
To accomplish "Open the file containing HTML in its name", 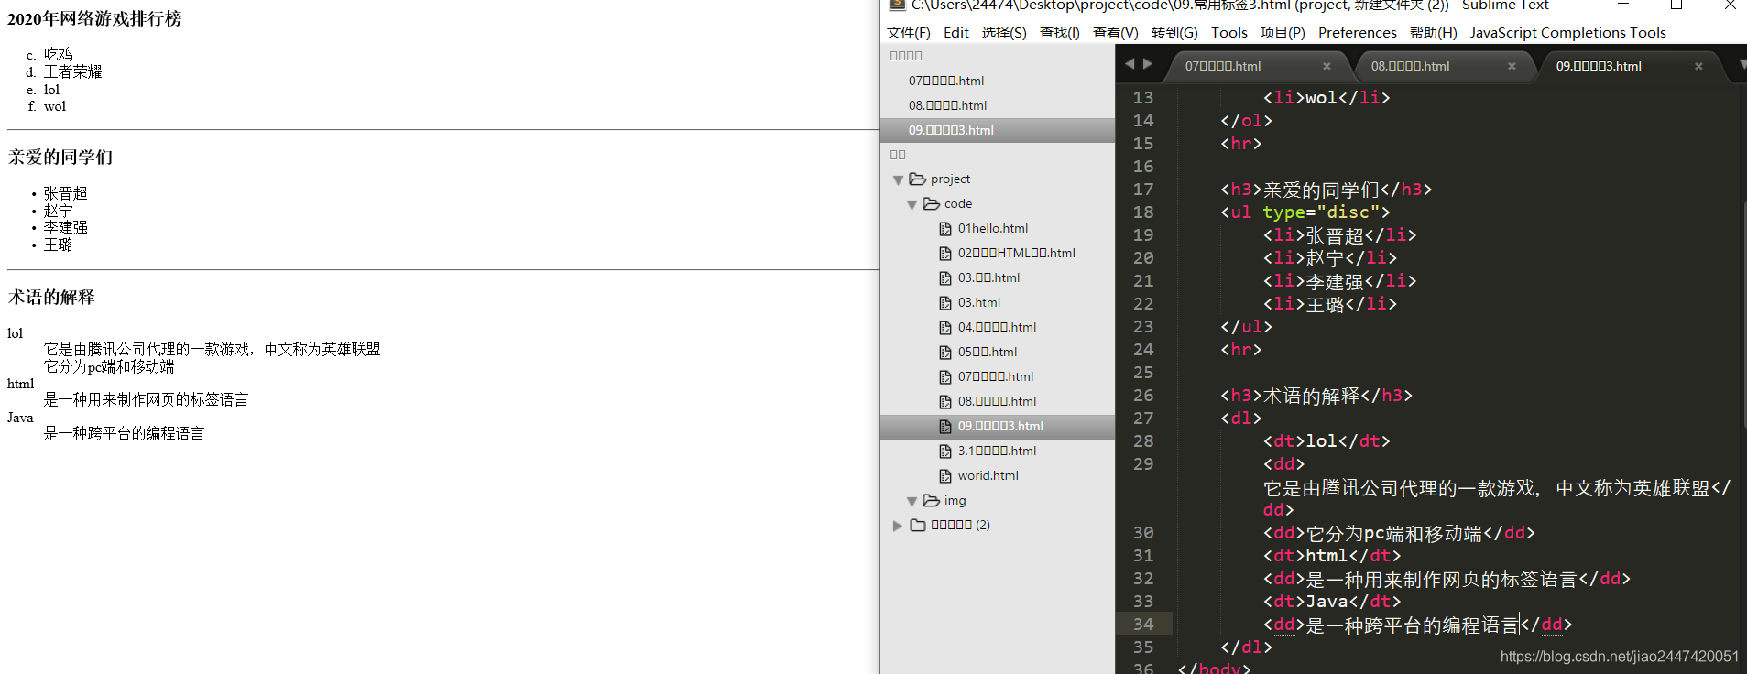I will pos(1016,253).
